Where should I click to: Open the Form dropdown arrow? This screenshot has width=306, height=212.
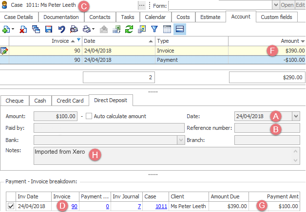(x=276, y=5)
